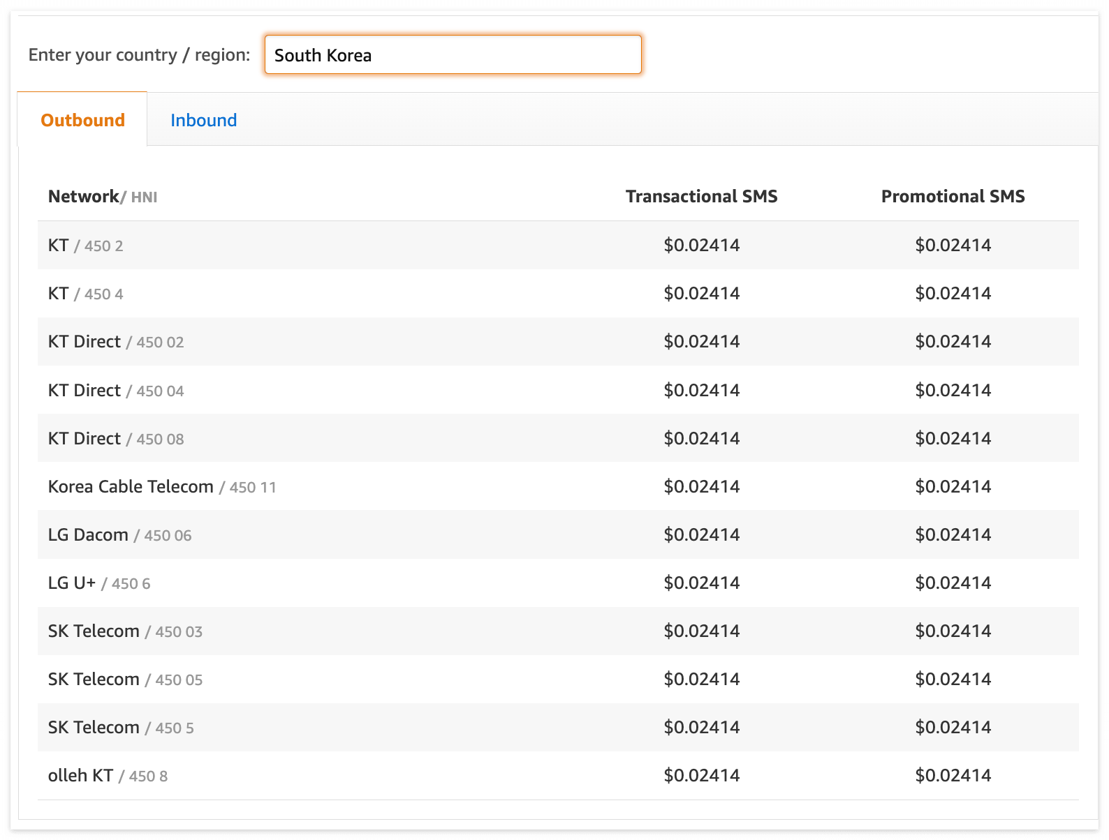
Task: Select the KT Direct / 450 08 row
Action: 558,438
